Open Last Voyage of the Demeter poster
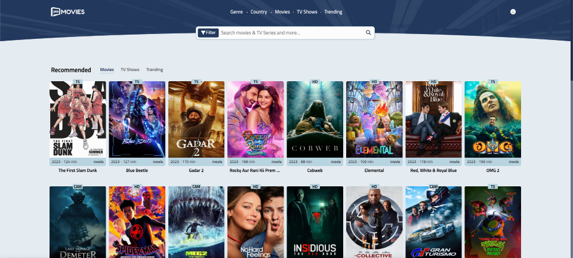 (x=78, y=222)
